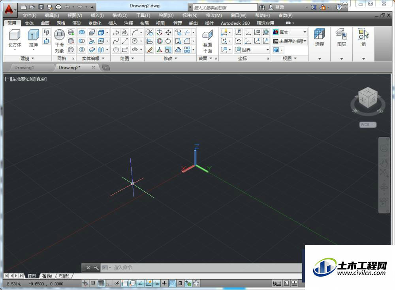Click the Smooth Less mesh icon
395x290 pixels.
pyautogui.click(x=71, y=41)
